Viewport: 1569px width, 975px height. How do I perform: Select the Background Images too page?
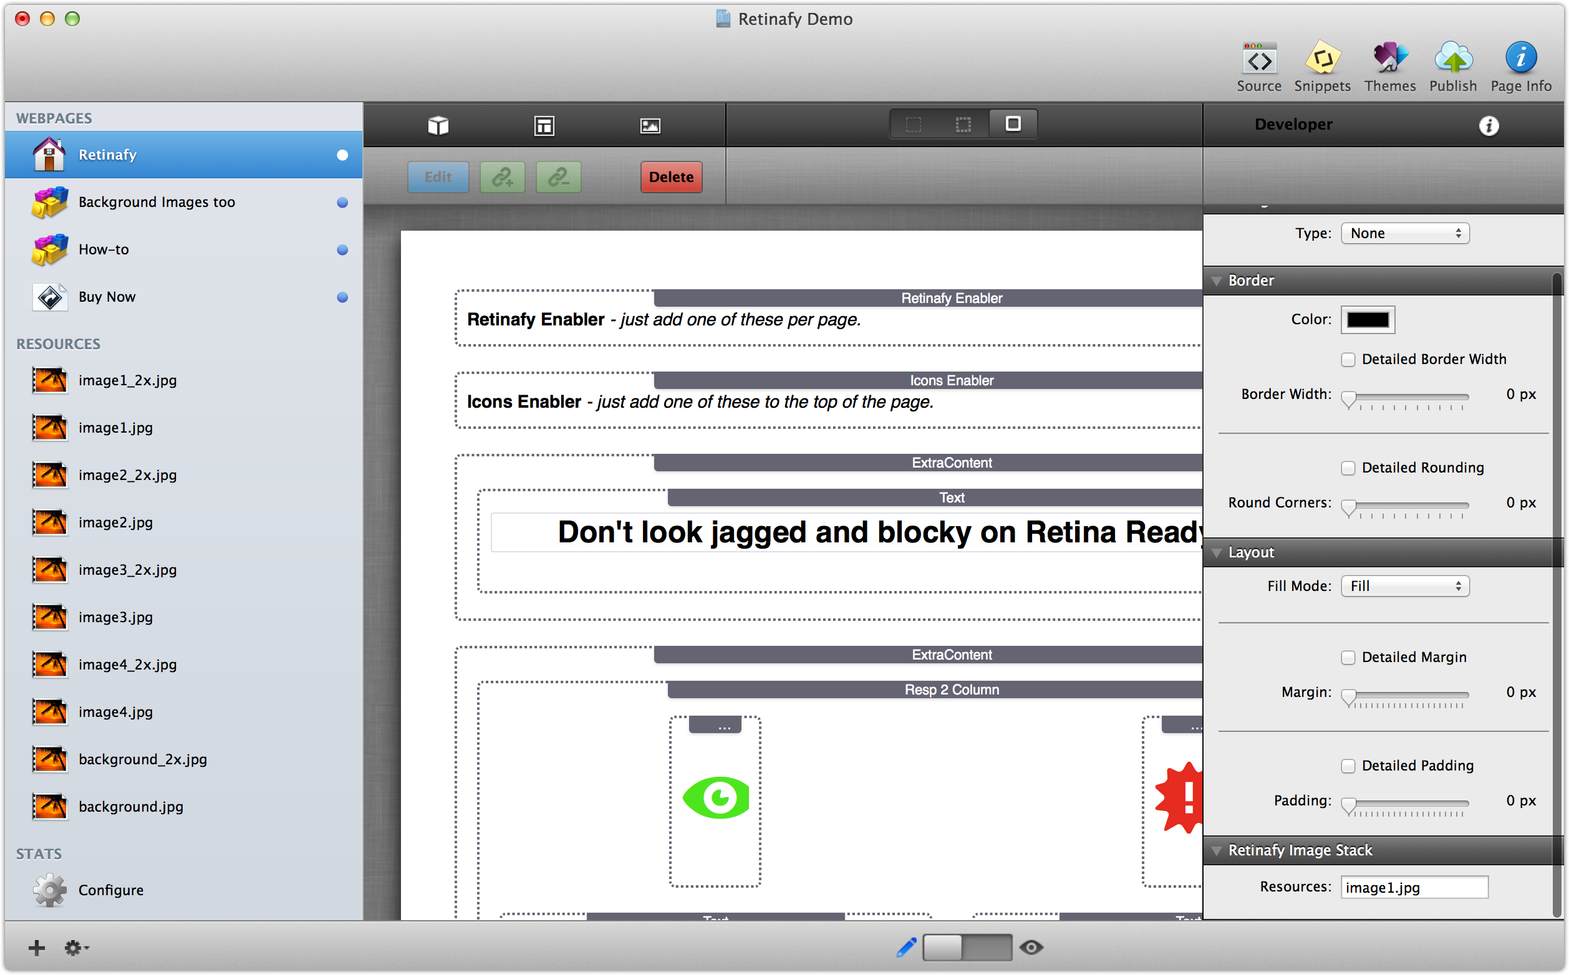[x=157, y=203]
